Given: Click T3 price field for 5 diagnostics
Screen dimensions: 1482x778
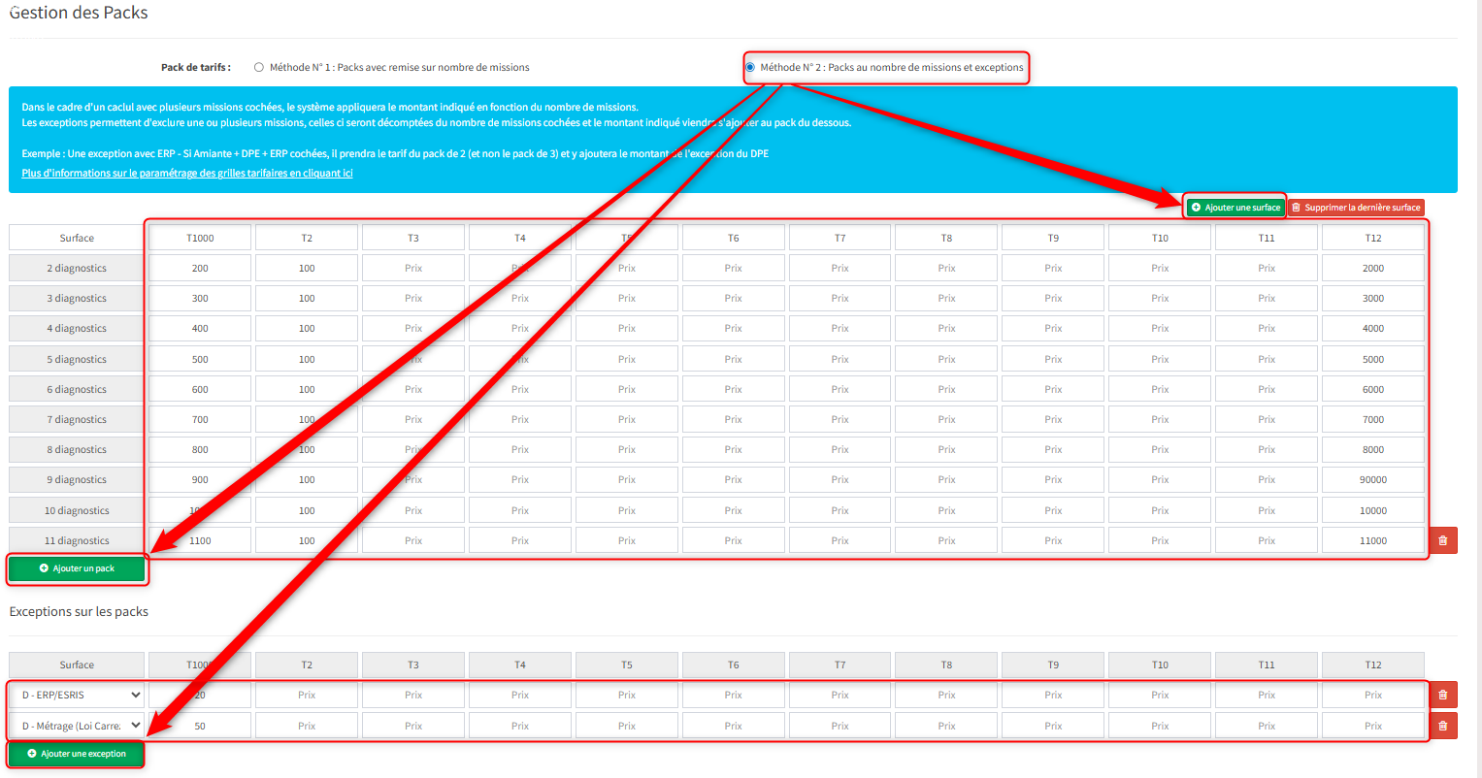Looking at the screenshot, I should tap(413, 359).
